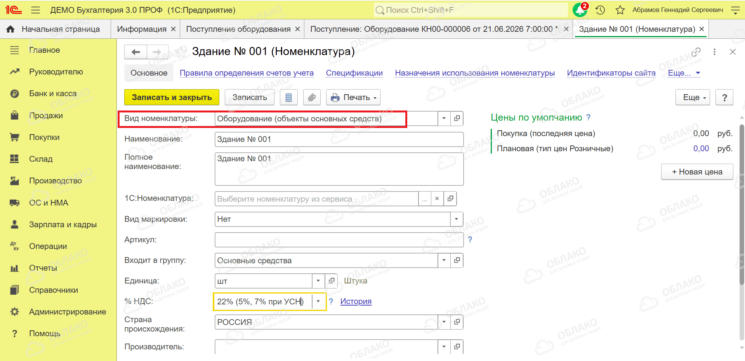Open the Страна происхождения value form

tap(457, 322)
